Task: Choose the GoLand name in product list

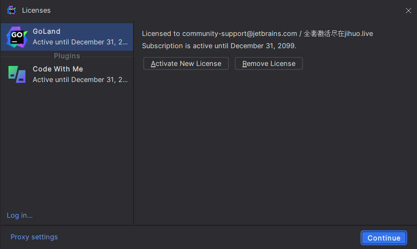Action: pos(47,31)
